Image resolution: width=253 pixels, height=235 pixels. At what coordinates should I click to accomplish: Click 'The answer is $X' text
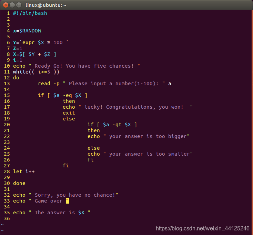coord(60,213)
